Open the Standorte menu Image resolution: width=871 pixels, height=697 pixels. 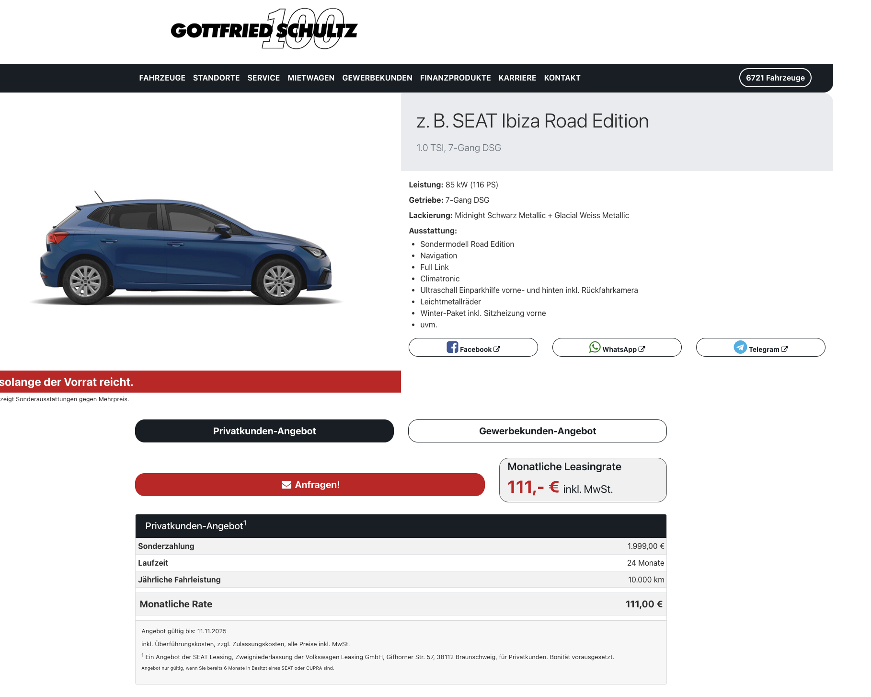(x=216, y=78)
